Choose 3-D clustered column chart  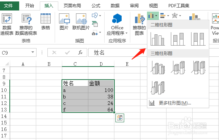click(x=158, y=68)
